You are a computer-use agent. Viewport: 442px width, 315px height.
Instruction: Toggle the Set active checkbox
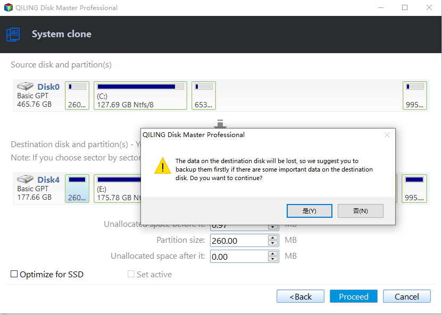[x=131, y=274]
